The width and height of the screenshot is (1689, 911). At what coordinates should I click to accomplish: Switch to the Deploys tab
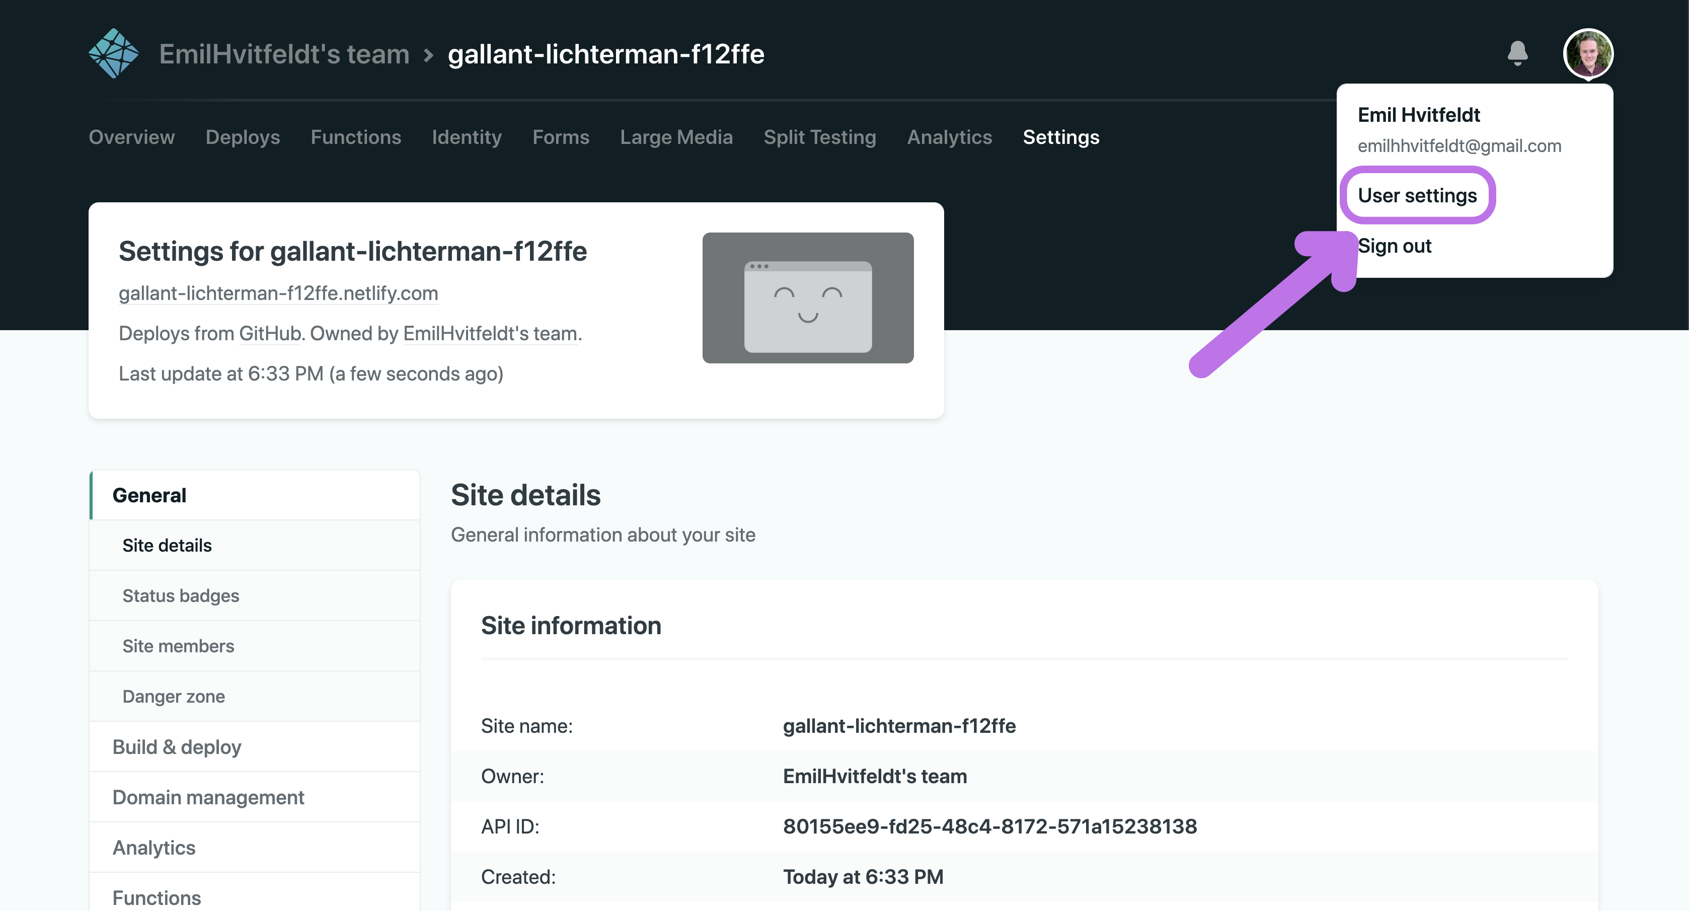point(243,137)
